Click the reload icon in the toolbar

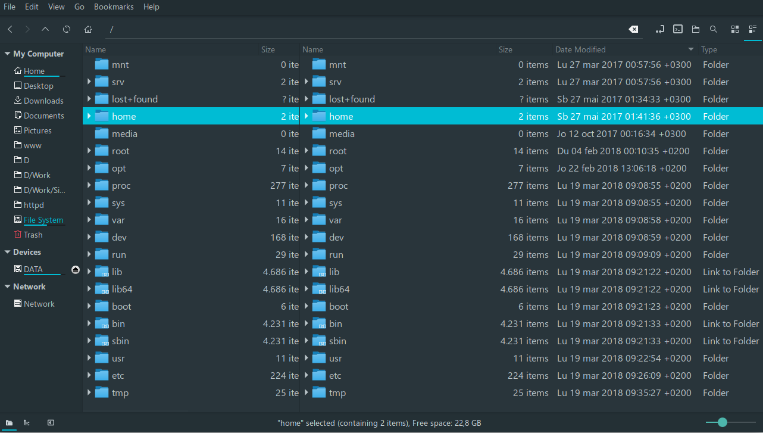click(67, 29)
